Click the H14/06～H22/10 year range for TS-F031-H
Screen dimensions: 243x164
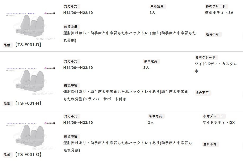click(x=78, y=68)
